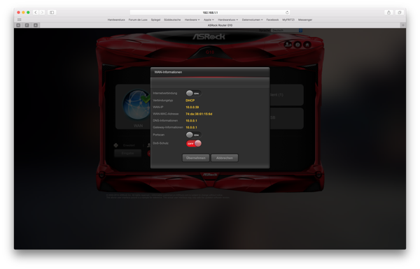Click the WAN-MAC-Adresse value
The width and height of the screenshot is (420, 269).
point(199,114)
